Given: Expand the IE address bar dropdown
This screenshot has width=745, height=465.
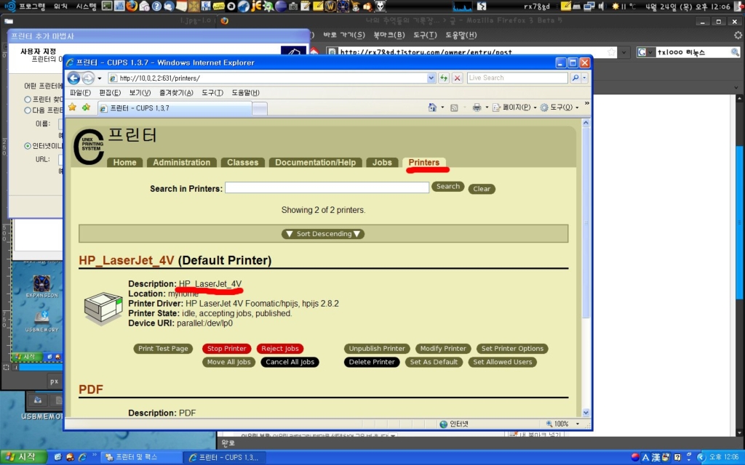Looking at the screenshot, I should click(431, 78).
